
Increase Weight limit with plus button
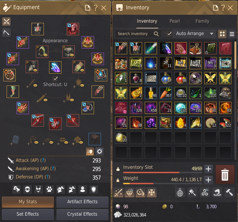(x=208, y=180)
